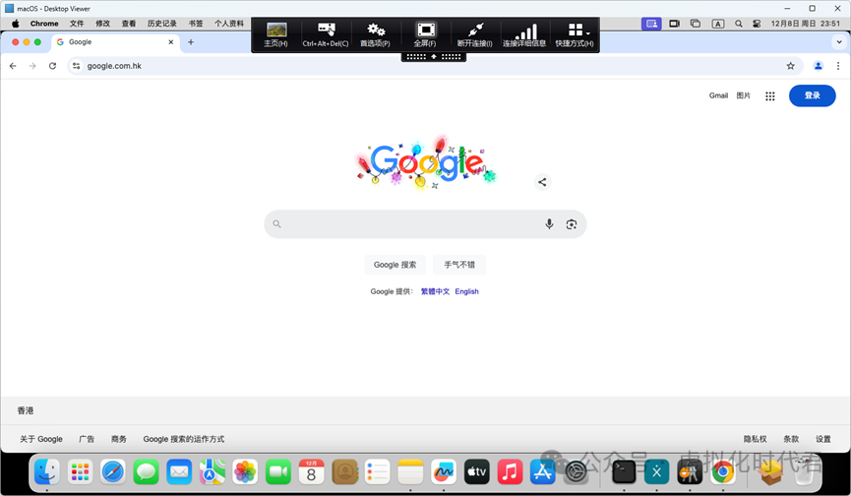
Task: Open the 条款 footer link
Action: 791,439
